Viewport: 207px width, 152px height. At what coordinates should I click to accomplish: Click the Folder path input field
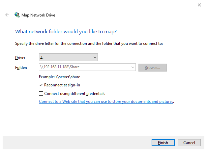[87, 67]
